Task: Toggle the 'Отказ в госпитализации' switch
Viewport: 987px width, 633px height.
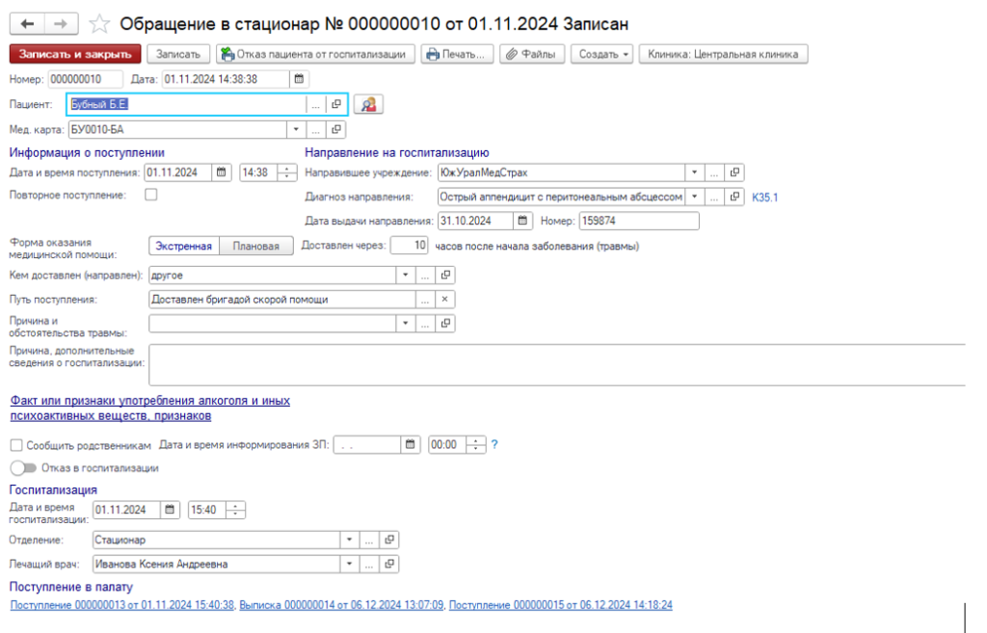Action: (23, 468)
